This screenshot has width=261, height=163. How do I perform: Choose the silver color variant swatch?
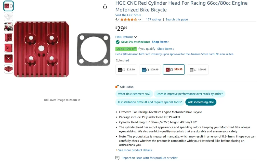[198, 70]
